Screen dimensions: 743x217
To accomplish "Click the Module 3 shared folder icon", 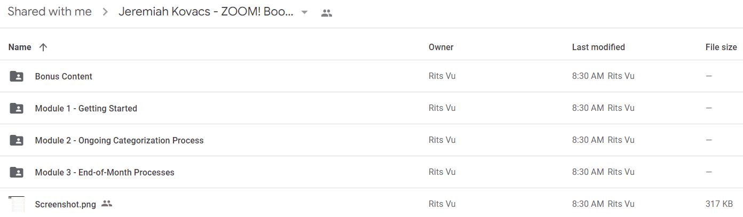I will (x=17, y=172).
